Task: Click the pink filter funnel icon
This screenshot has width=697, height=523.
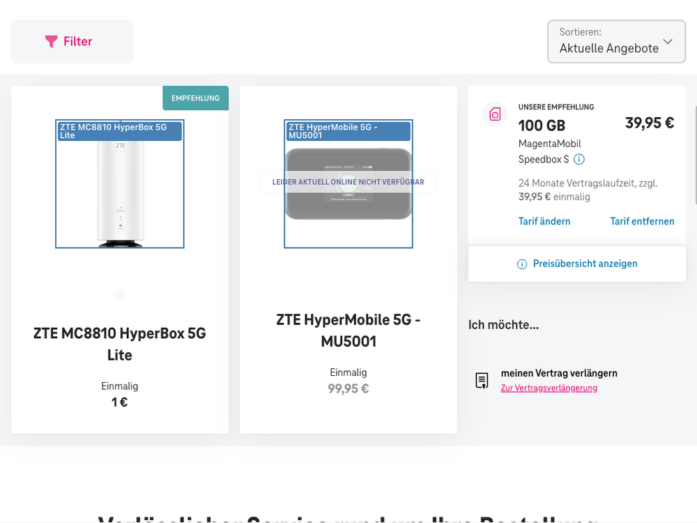Action: 49,41
